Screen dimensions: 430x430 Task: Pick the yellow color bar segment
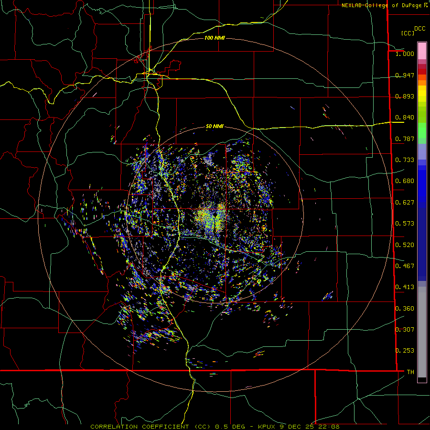pyautogui.click(x=422, y=94)
